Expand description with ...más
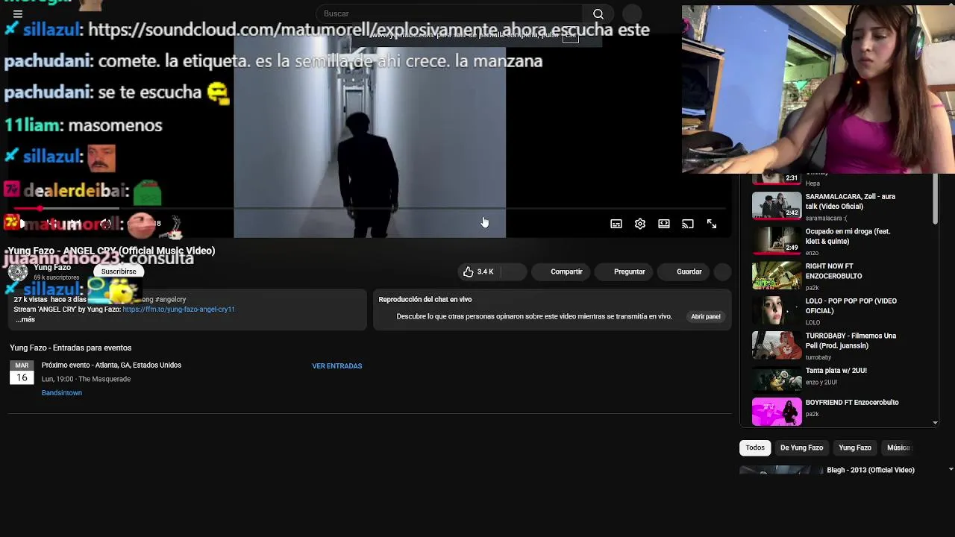This screenshot has height=537, width=955. (25, 319)
